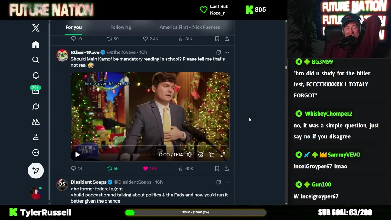Open Profile person icon in sidebar
Viewport: 391px width, 220px height.
click(x=36, y=137)
